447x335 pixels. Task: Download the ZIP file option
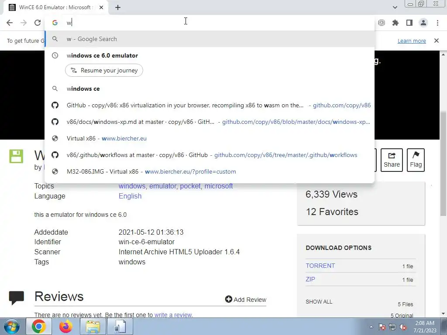pyautogui.click(x=310, y=279)
